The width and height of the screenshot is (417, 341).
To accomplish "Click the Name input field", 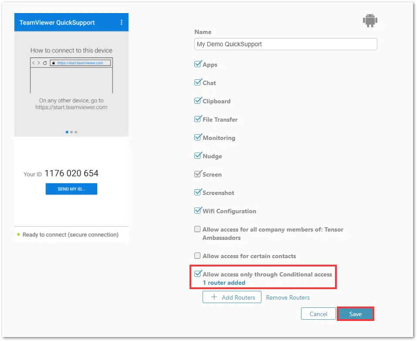I will pyautogui.click(x=285, y=44).
